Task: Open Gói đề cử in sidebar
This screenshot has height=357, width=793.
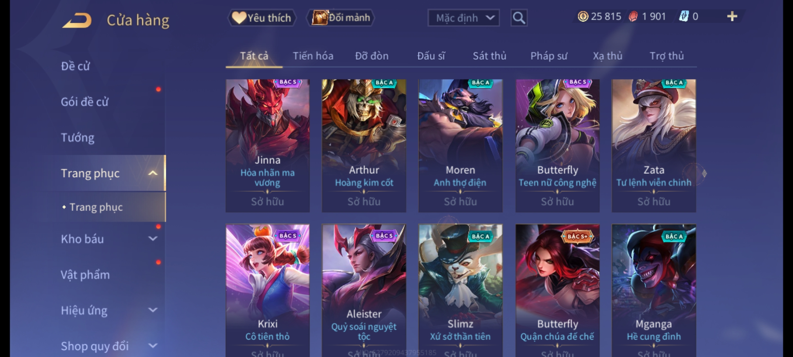Action: click(85, 102)
